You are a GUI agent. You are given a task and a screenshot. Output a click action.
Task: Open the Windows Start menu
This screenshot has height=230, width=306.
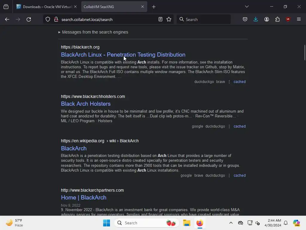tap(107, 223)
